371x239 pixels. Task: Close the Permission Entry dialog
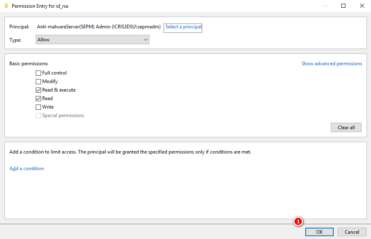[362, 6]
